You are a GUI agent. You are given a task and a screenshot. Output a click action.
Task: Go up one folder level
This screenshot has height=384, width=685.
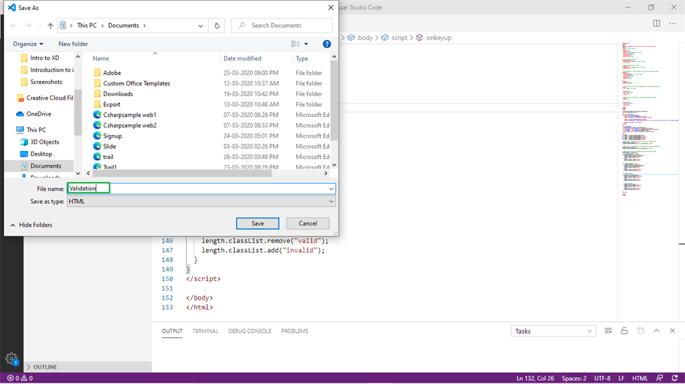(51, 26)
